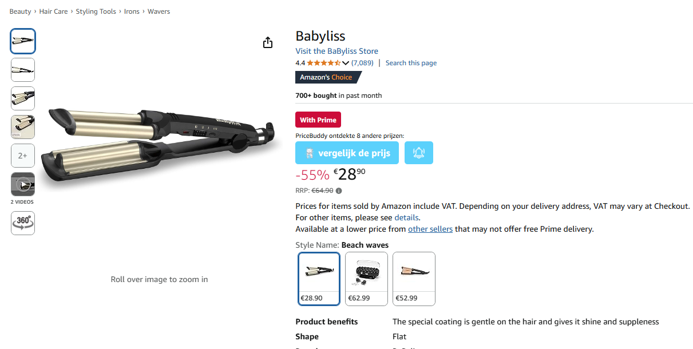Click the info icon next to RRP price

tap(340, 191)
